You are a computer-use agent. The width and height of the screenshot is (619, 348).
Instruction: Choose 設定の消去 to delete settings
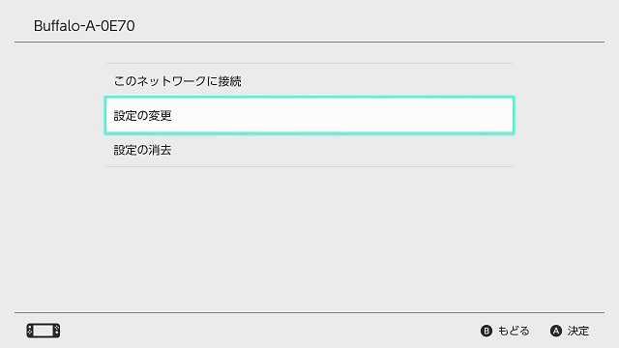(x=309, y=150)
